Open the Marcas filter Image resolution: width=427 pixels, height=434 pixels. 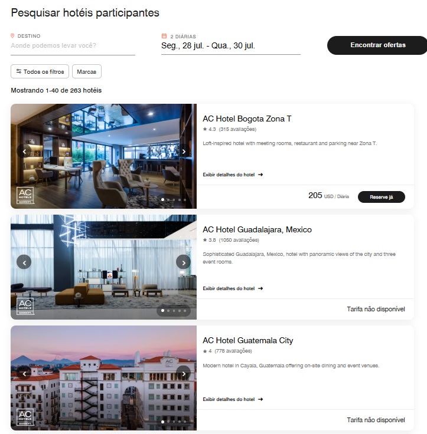pos(87,72)
